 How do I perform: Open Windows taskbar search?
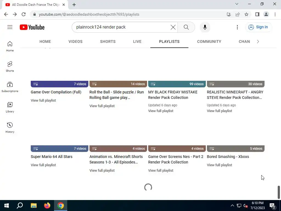[x=20, y=206]
